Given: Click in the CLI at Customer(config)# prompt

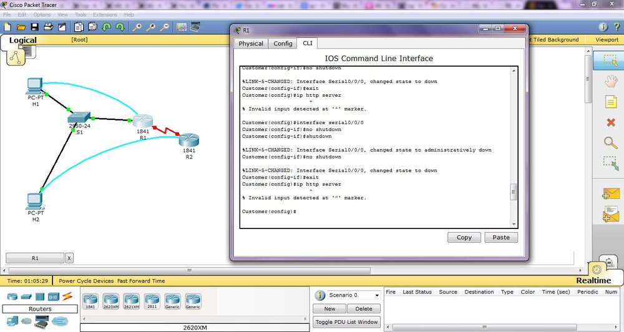Looking at the screenshot, I should click(269, 212).
